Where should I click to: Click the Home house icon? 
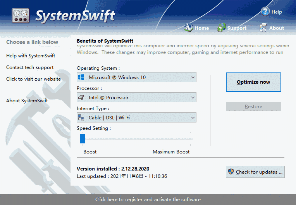[x=188, y=28]
